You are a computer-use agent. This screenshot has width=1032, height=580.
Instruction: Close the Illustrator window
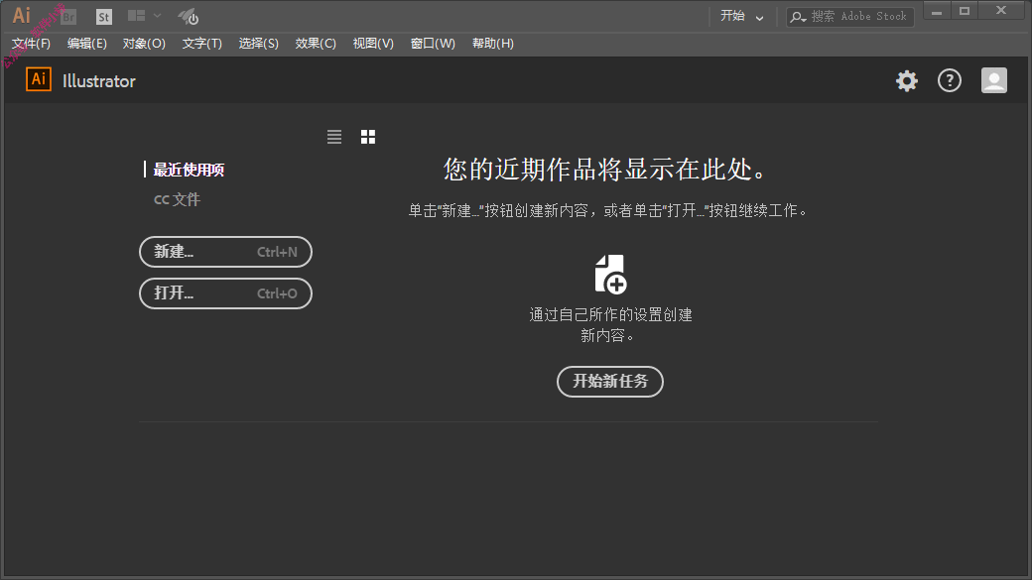point(1001,11)
